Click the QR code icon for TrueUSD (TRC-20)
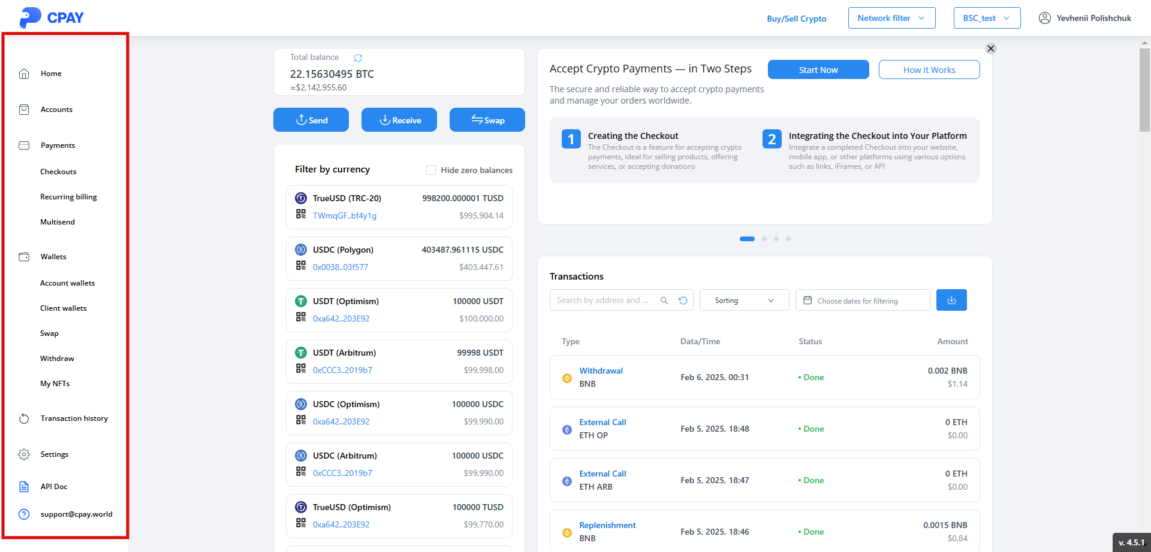This screenshot has width=1151, height=552. pos(301,214)
